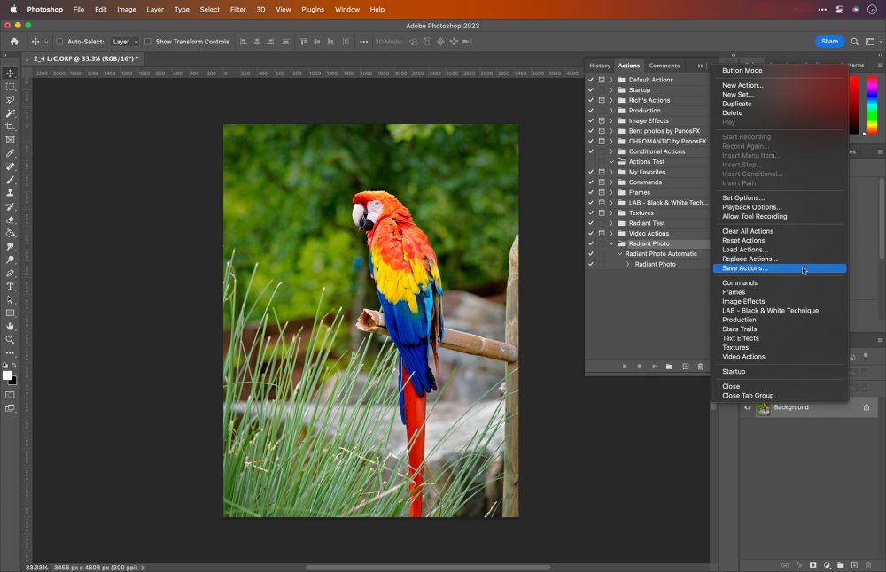Select the Horizontal Type tool
Screen dimensions: 886x572
(11, 287)
